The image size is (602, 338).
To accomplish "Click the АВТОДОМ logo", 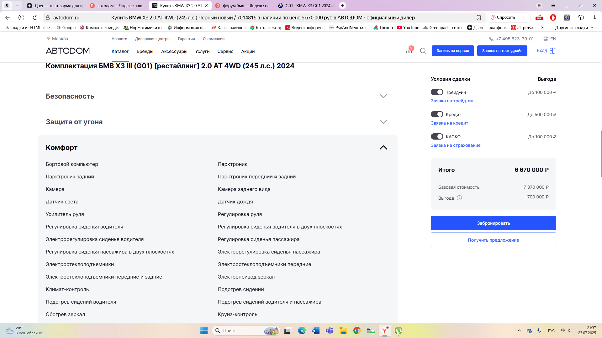I will coord(68,51).
